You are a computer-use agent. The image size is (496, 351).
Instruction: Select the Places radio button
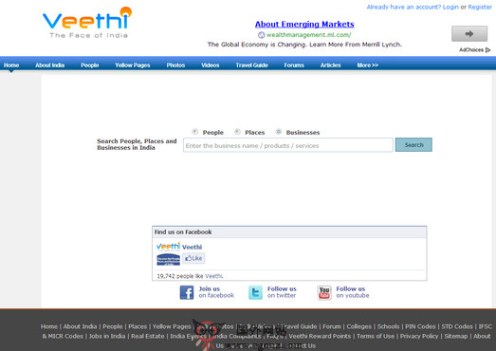pyautogui.click(x=237, y=131)
